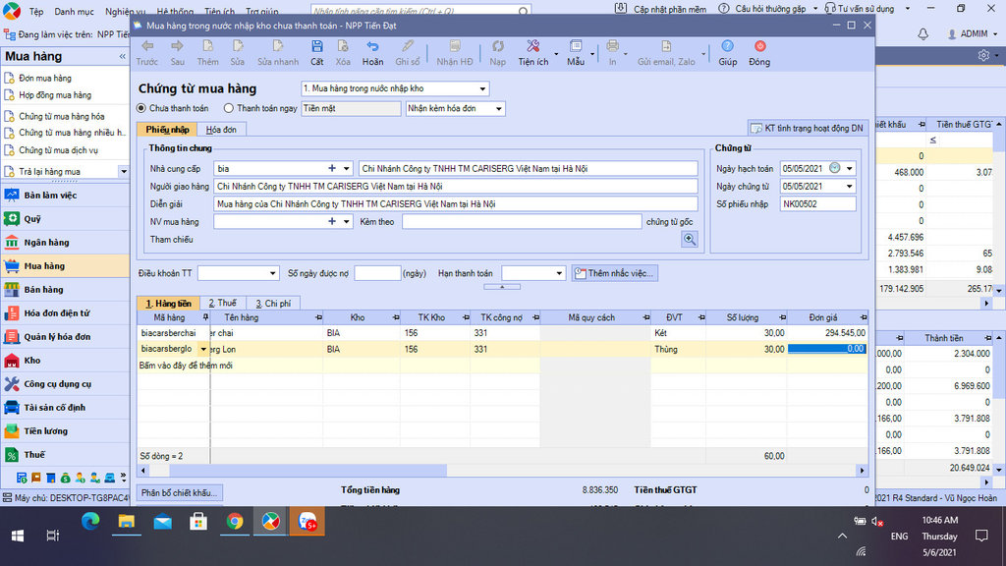The height and width of the screenshot is (566, 1006).
Task: Collapse the Mua hàng sidebar panel
Action: tap(123, 56)
